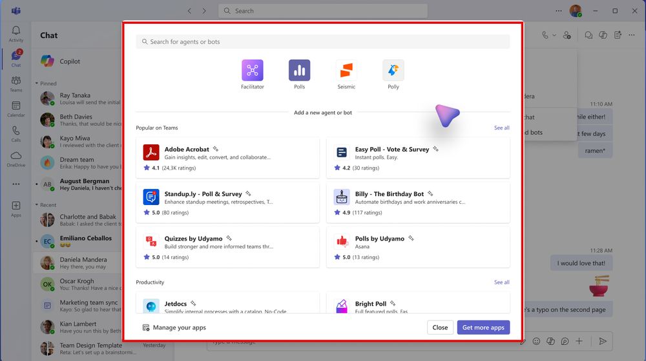This screenshot has width=646, height=361.
Task: Click Manage your apps
Action: [174, 327]
